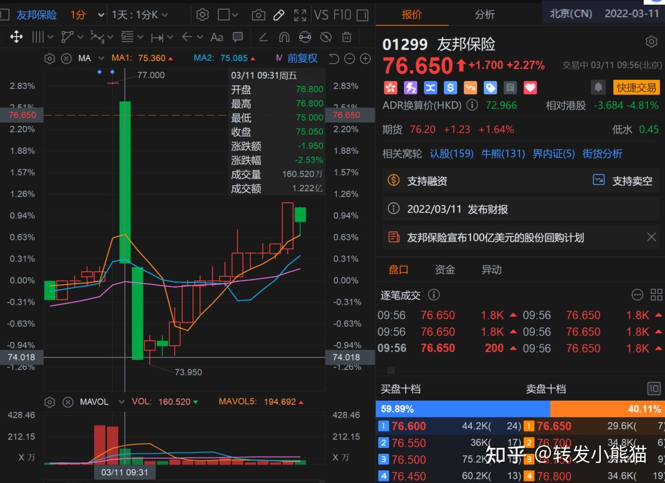This screenshot has width=665, height=483.
Task: Remove the MAVOL indicator
Action: point(68,402)
